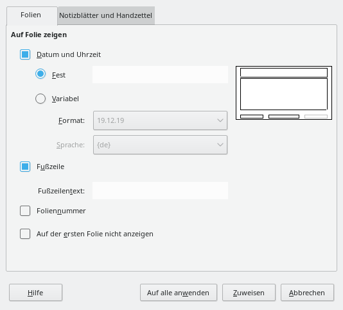
Task: Open the Notizblätter und Handzettel tab
Action: pos(106,16)
